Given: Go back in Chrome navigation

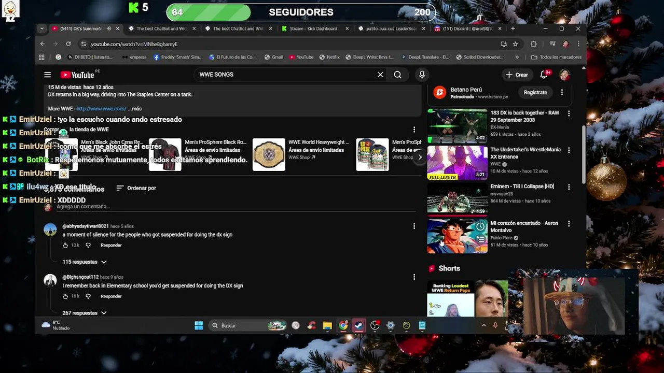Looking at the screenshot, I should click(43, 44).
